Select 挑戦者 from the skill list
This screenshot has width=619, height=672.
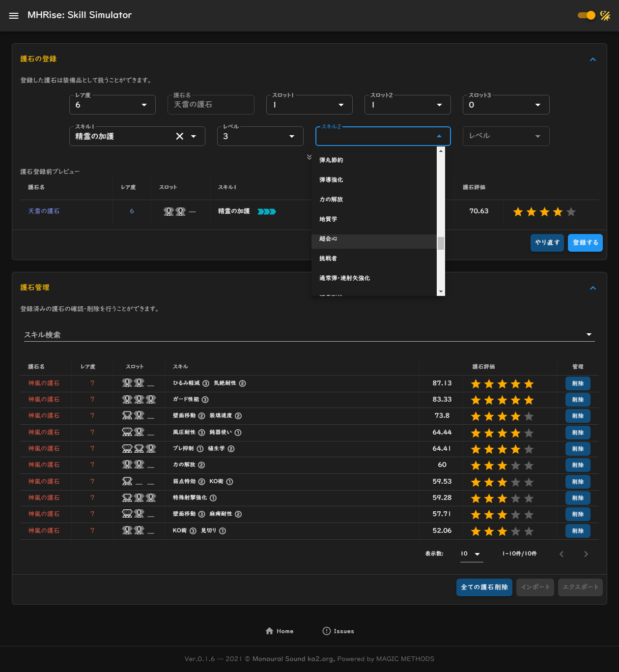click(327, 259)
